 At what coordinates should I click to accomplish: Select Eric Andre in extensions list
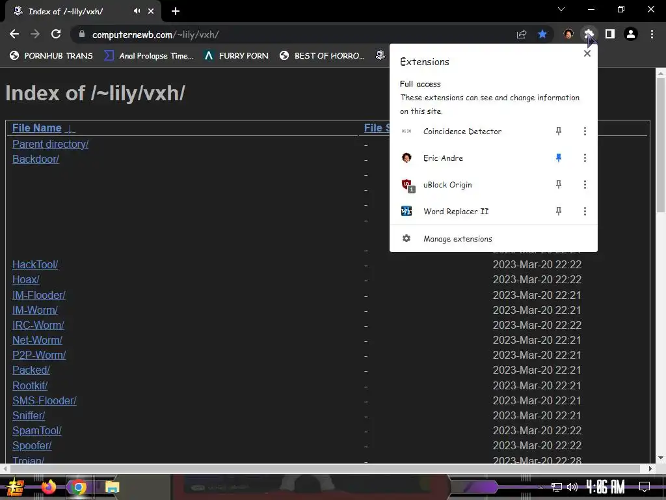[x=443, y=158]
